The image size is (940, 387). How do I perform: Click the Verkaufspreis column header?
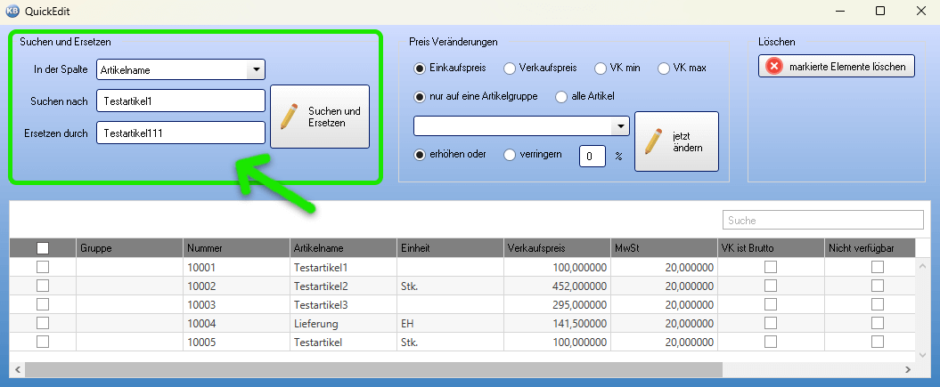point(557,248)
